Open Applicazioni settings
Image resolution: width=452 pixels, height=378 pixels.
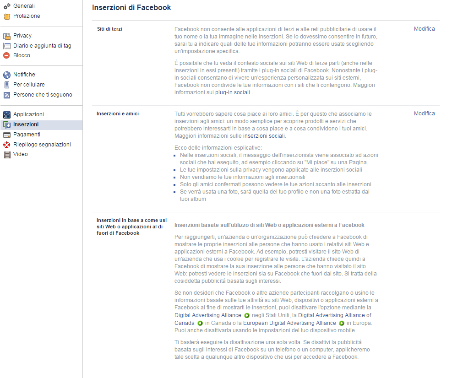point(28,114)
